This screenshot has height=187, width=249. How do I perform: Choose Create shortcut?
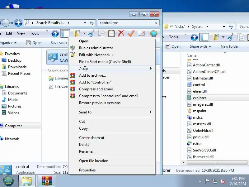(112, 138)
